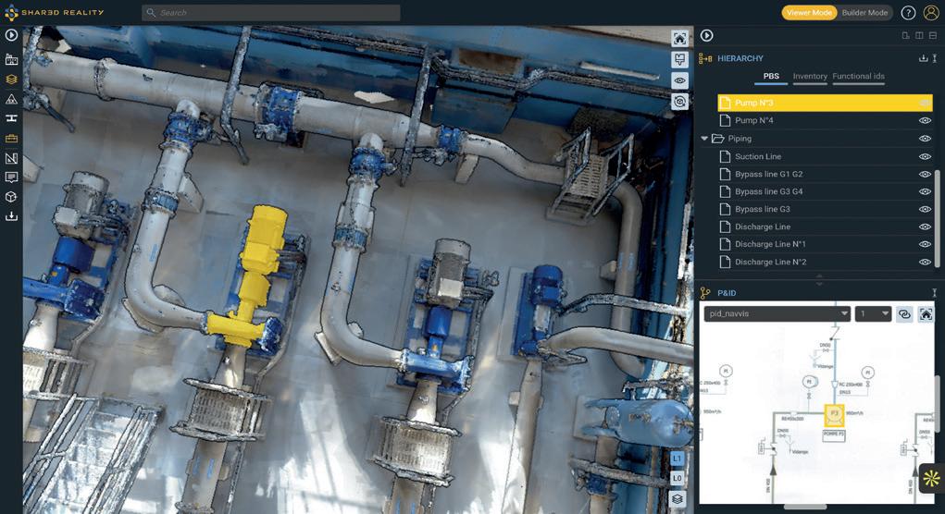Click the highlighted P3 pump symbol in P&ID

[x=834, y=415]
